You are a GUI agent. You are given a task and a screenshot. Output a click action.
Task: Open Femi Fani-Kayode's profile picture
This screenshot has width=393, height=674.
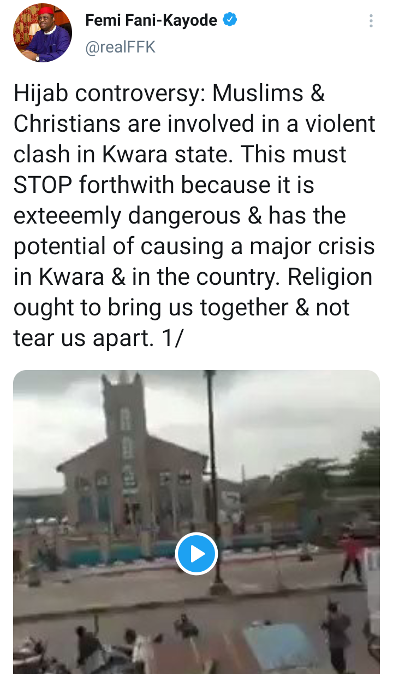[43, 35]
